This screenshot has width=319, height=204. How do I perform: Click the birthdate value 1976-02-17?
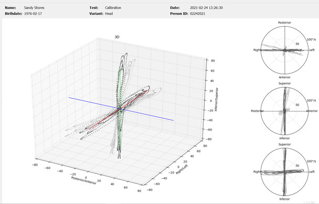click(x=33, y=14)
